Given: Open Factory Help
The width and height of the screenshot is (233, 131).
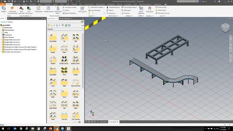Looking at the screenshot, I should (161, 7).
